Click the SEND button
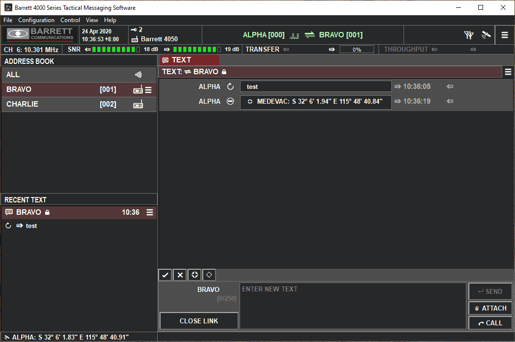Screen dimensions: 515x342 coord(490,291)
